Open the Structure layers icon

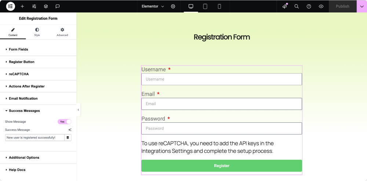[46, 7]
